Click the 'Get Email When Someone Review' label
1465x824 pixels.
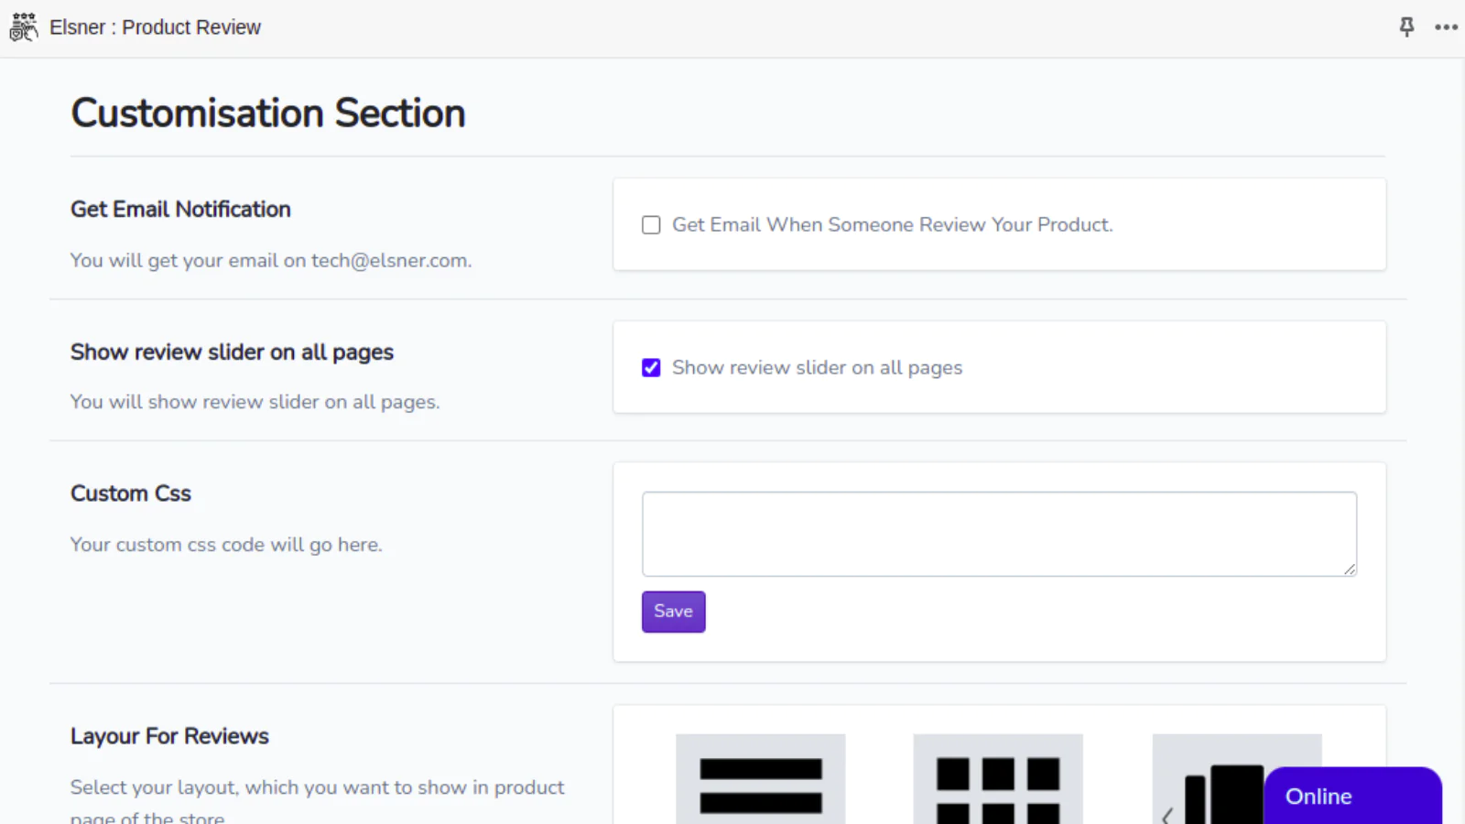click(892, 225)
